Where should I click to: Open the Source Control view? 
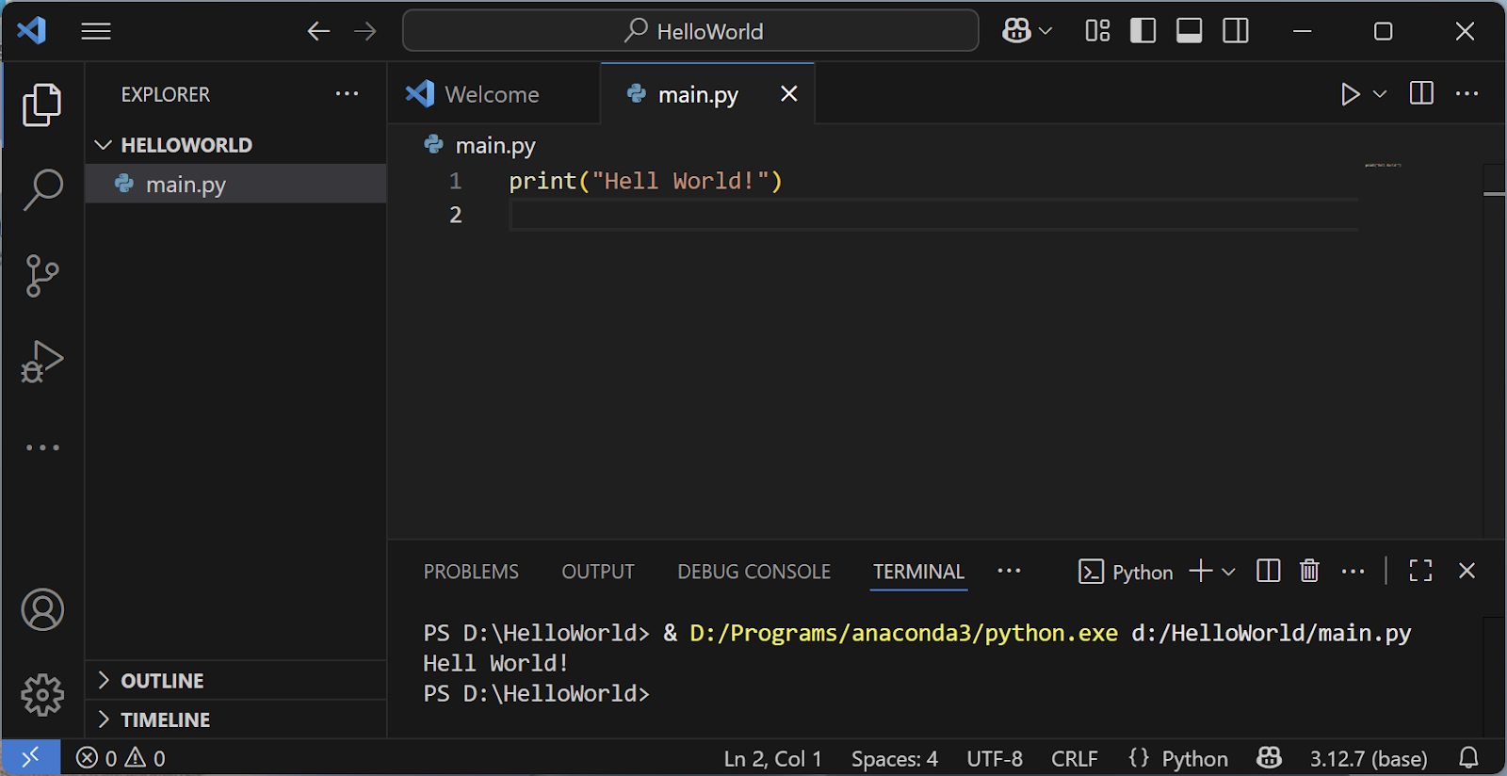(42, 276)
